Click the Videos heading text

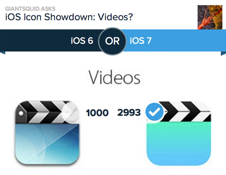tap(114, 77)
